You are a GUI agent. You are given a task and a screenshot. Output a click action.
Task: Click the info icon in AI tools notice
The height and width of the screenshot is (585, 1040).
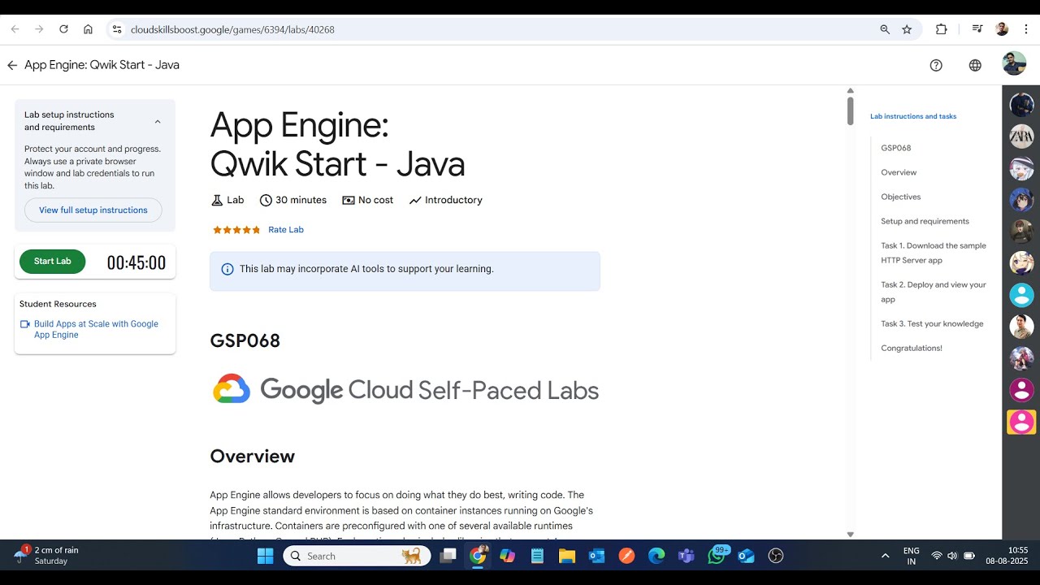(227, 269)
